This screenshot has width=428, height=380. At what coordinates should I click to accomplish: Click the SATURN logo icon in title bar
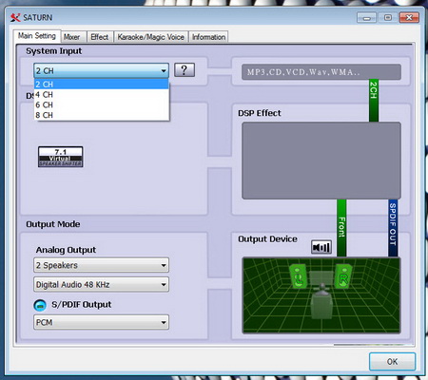point(15,17)
